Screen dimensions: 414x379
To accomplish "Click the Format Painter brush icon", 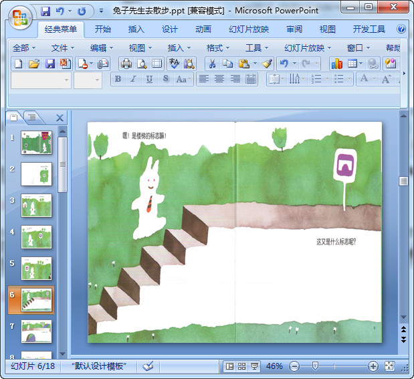I will [268, 64].
